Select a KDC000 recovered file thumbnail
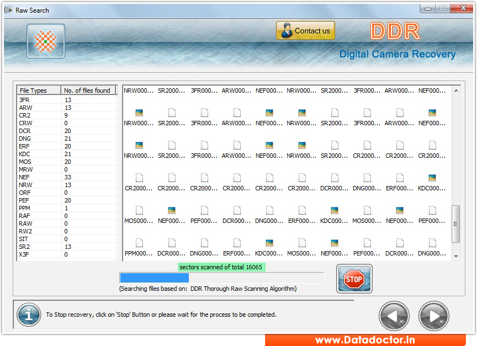The width and height of the screenshot is (477, 346). tap(431, 182)
